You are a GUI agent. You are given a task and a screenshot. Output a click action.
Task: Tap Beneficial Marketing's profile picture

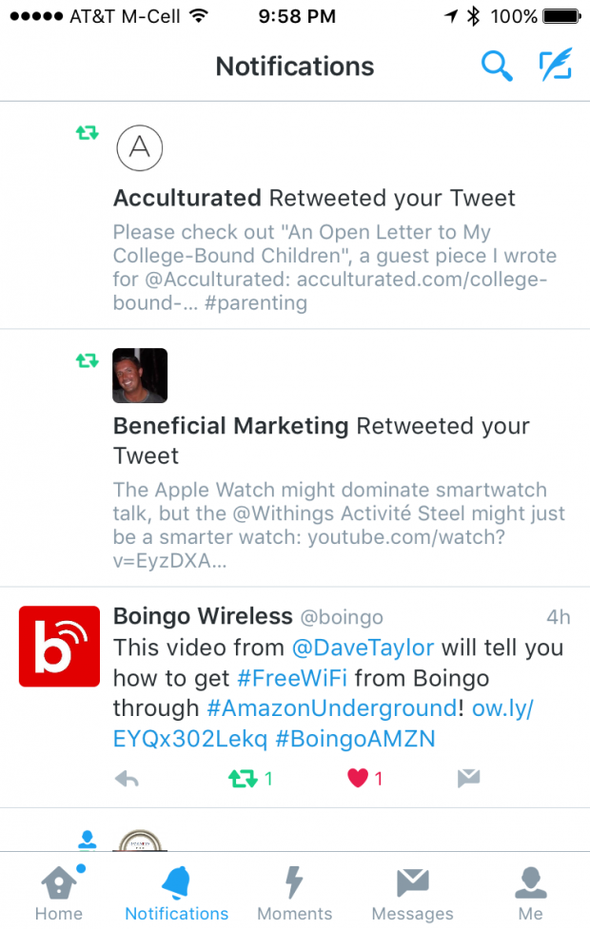(140, 375)
